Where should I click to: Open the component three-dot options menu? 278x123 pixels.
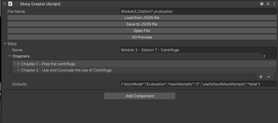274,4
